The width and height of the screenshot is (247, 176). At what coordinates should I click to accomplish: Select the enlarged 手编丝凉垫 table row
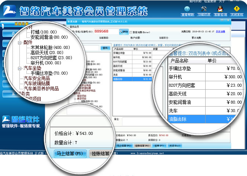[204, 68]
